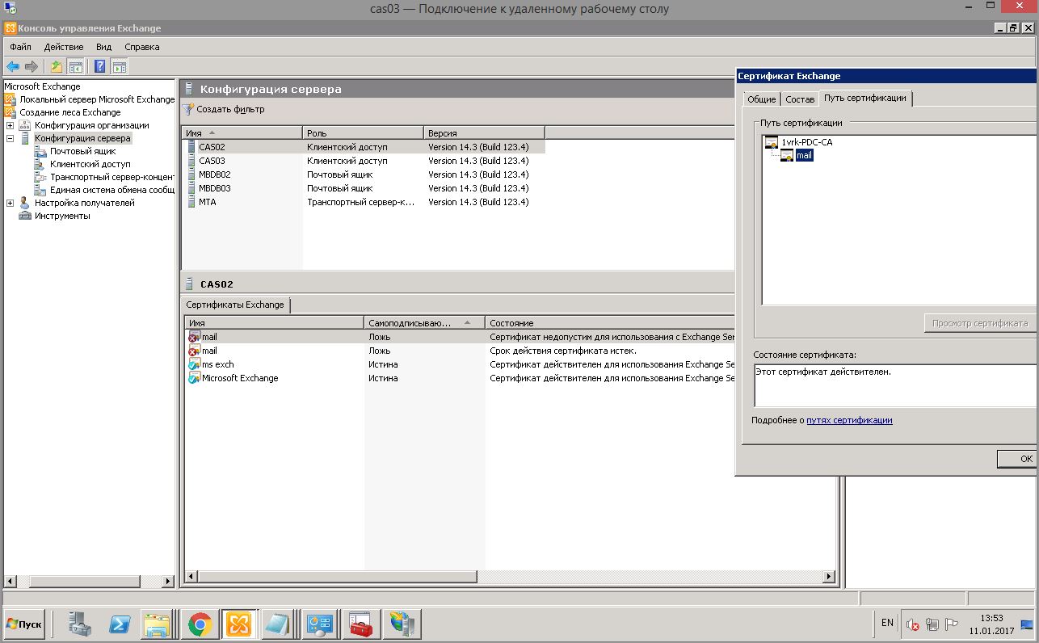
Task: Select 1vrk-PDC-CA certificate in the path tree
Action: tap(806, 142)
